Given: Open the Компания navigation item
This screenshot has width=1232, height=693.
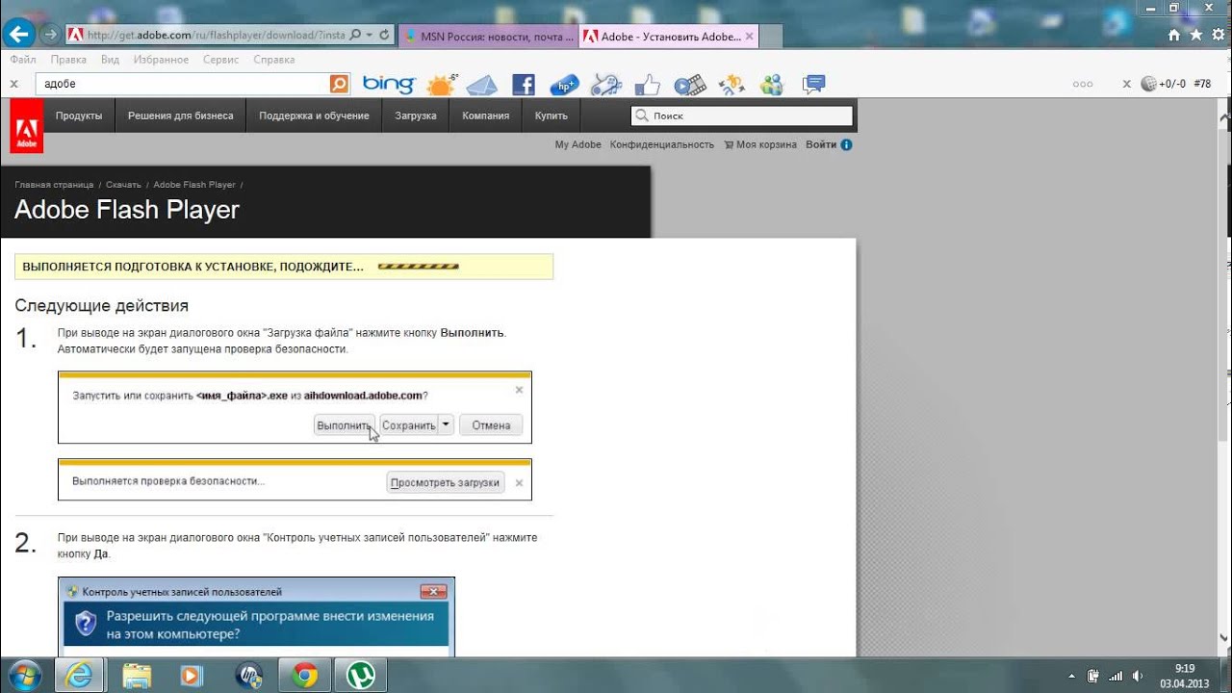Looking at the screenshot, I should point(485,115).
